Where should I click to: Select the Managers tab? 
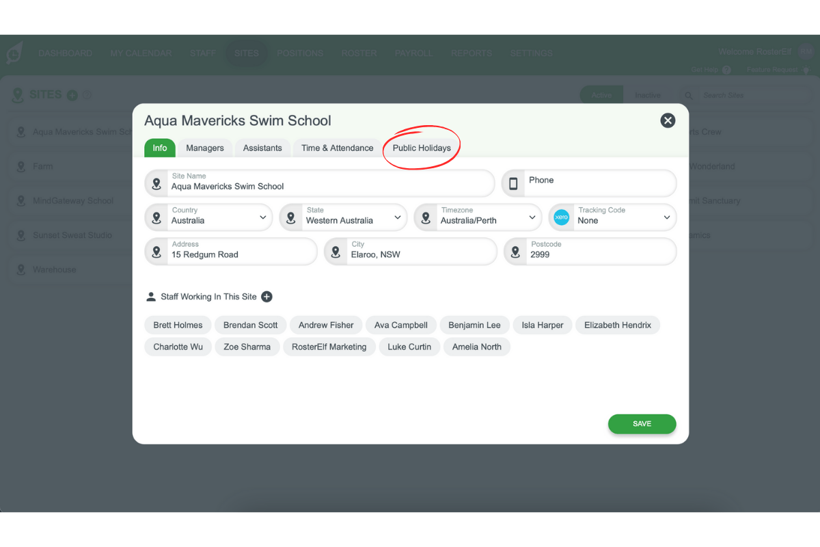point(205,148)
